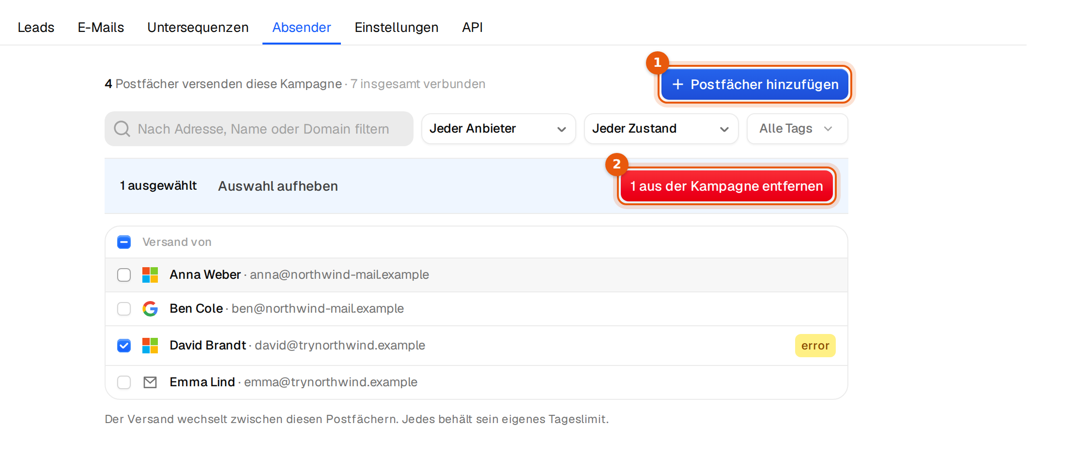The image size is (1075, 455).
Task: Open the Einstellungen tab
Action: pos(397,28)
